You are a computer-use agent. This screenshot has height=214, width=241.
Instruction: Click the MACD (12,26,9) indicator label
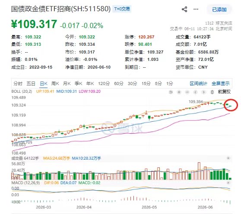point(25,183)
